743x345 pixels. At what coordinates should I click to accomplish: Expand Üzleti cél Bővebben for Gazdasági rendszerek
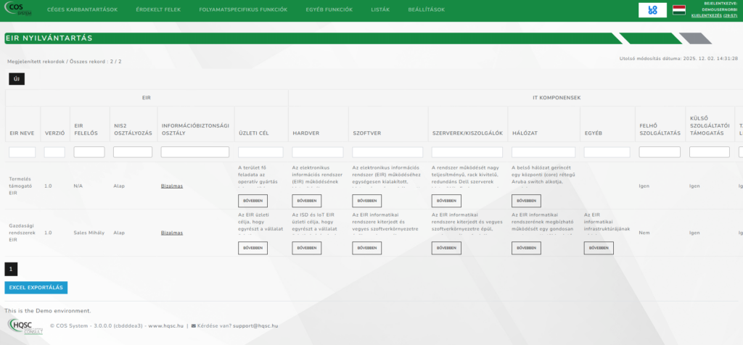[x=253, y=248]
